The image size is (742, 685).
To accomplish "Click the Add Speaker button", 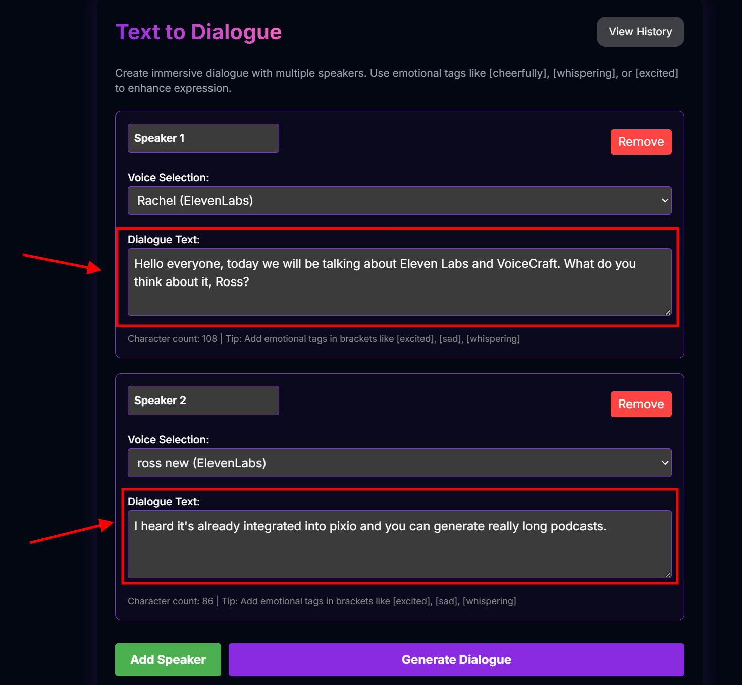I will [x=168, y=659].
